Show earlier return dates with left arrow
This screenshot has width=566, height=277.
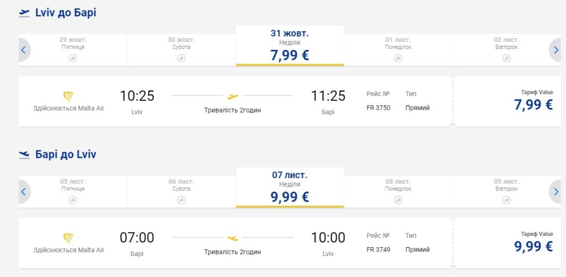coord(24,192)
